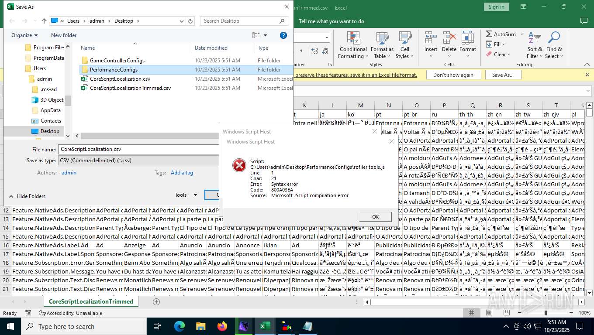This screenshot has width=594, height=335.
Task: Expand the address bar path dropdown
Action: tap(182, 21)
